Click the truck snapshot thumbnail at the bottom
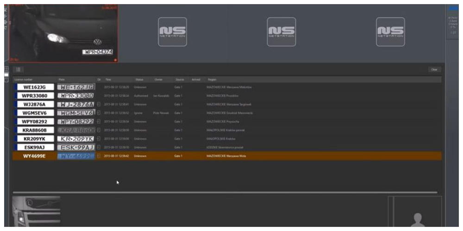 [x=36, y=211]
